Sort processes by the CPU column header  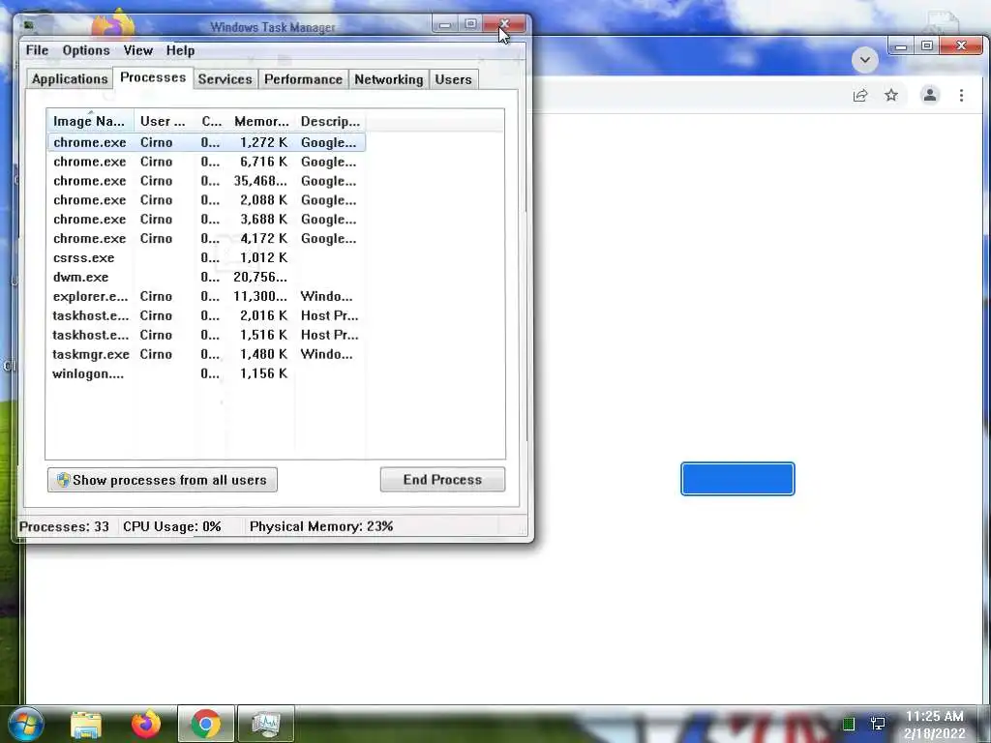click(211, 121)
